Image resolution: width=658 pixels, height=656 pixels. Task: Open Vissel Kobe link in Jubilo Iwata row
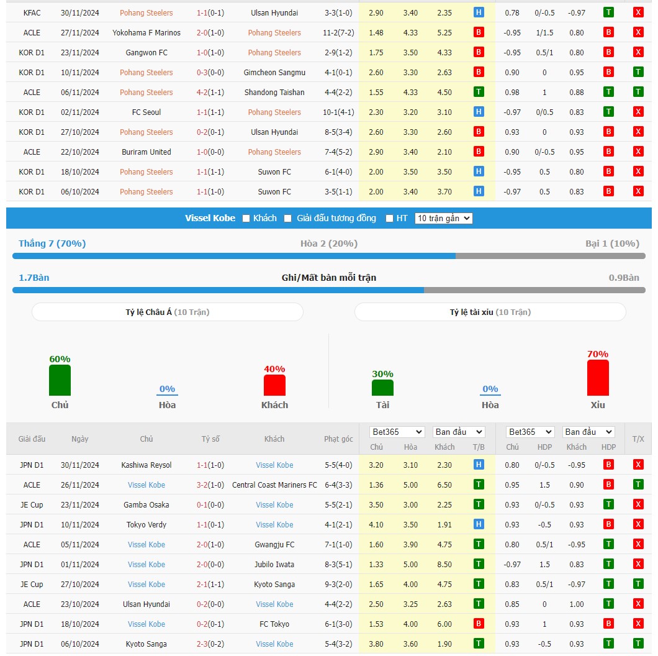(146, 565)
